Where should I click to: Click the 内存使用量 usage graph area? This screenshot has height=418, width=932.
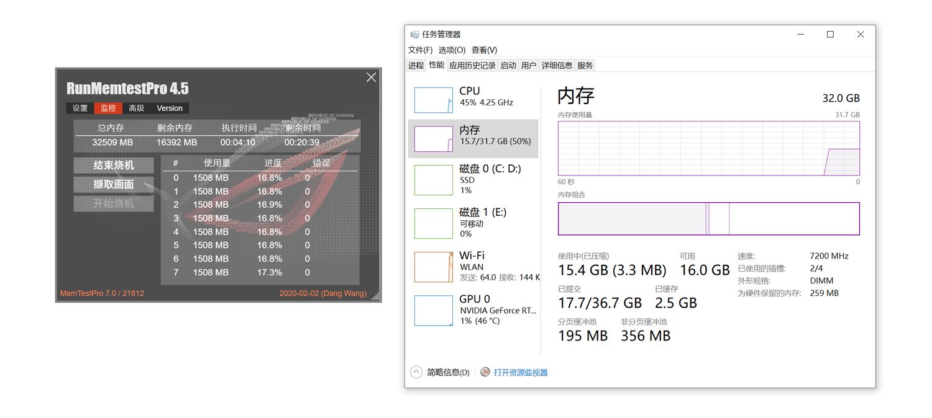708,149
